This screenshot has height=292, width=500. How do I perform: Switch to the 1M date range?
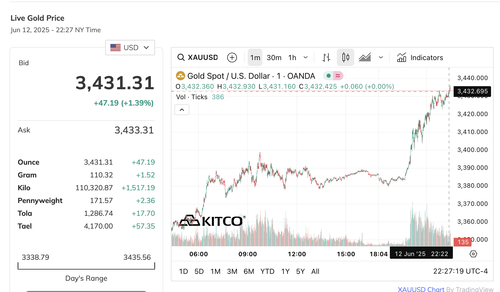[215, 271]
